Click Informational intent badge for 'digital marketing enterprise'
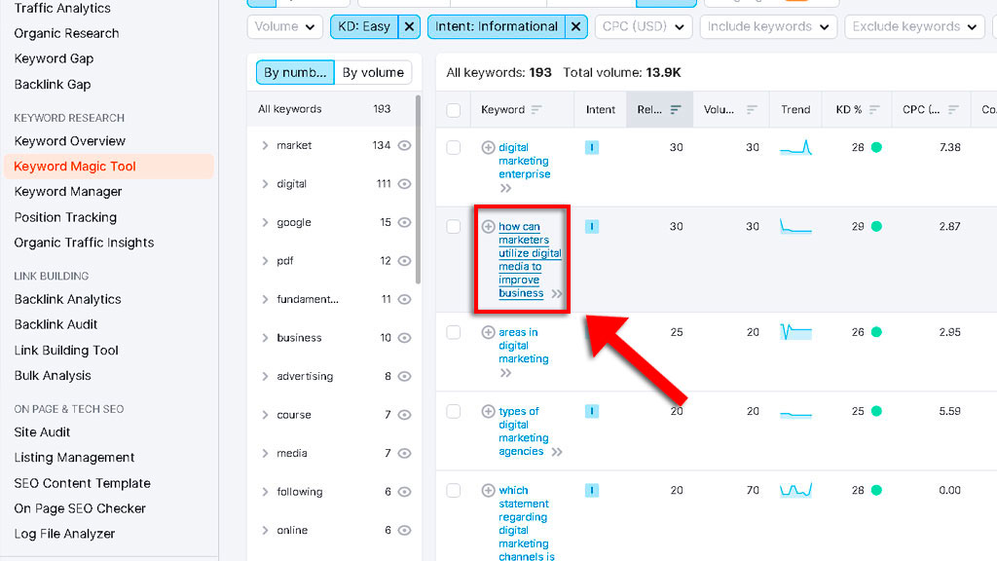The height and width of the screenshot is (561, 997). click(x=591, y=148)
